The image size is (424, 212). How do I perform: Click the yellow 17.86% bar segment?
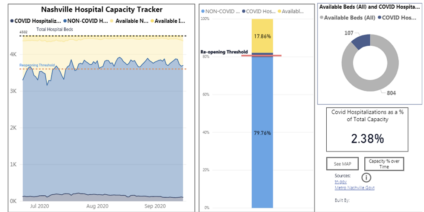click(x=262, y=36)
